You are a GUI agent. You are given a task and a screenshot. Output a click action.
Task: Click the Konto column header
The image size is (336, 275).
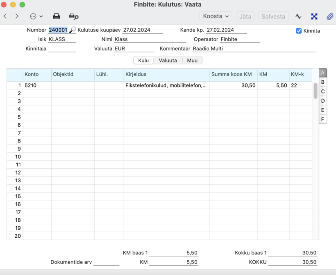tap(37, 74)
